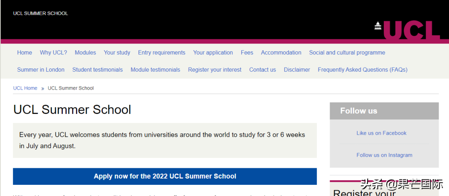The image size is (449, 196).
Task: Go to the Home menu item
Action: click(25, 53)
